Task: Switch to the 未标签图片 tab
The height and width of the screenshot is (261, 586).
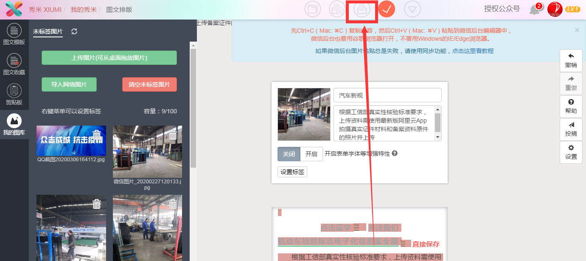Action: (x=48, y=31)
